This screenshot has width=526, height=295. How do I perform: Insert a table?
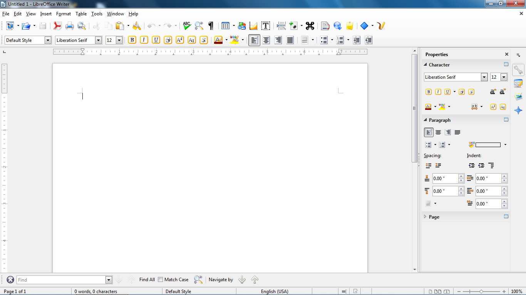[225, 26]
